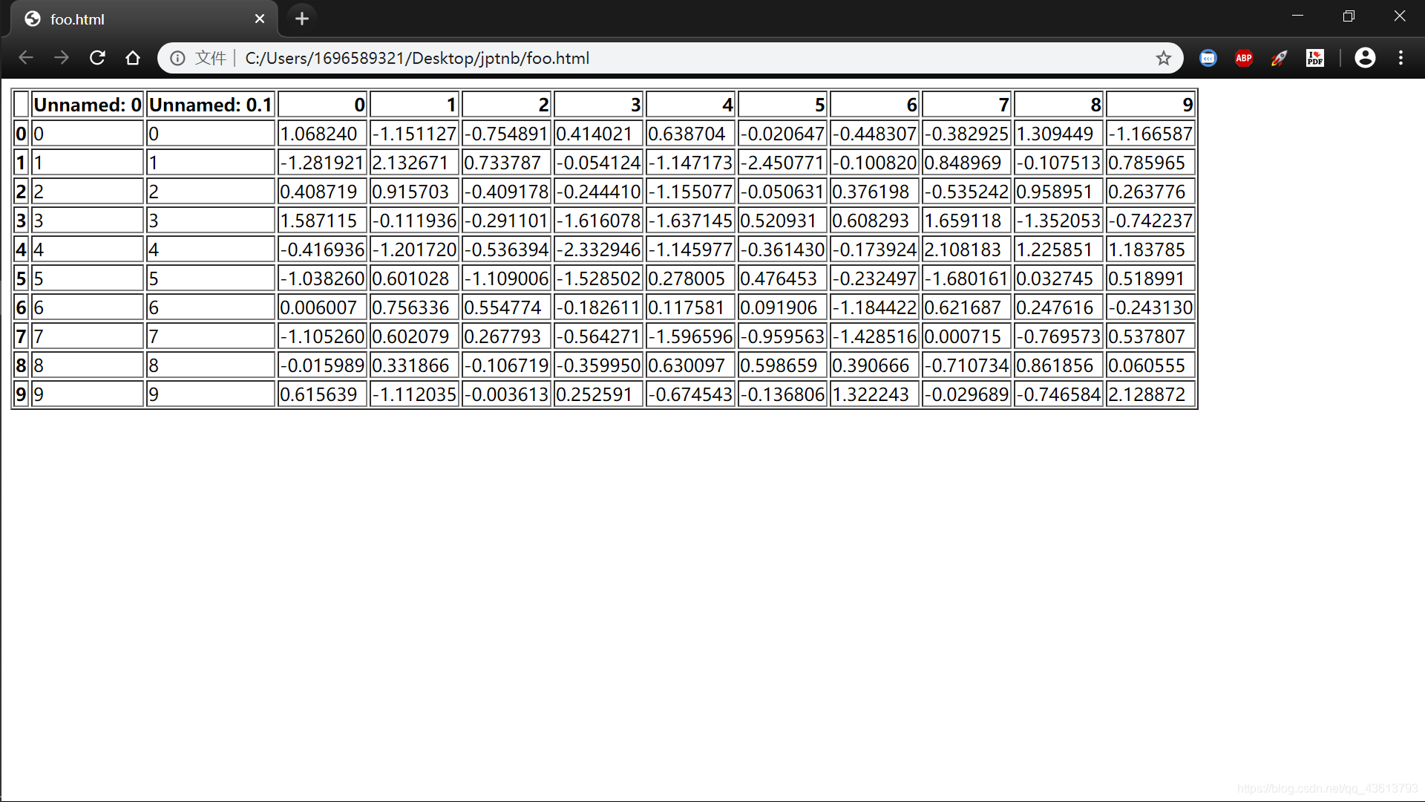The height and width of the screenshot is (802, 1425).
Task: Click the cell containing 0.032745
Action: pos(1058,278)
